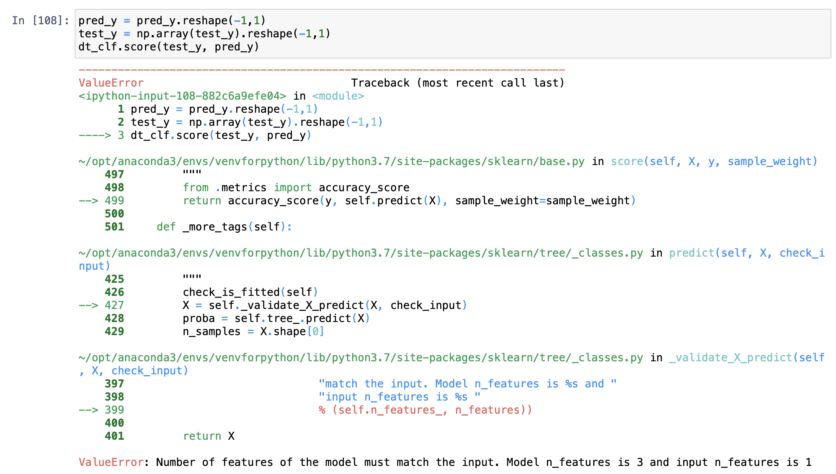Click the <module> label in traceback
Viewport: 836px width, 474px height.
click(338, 96)
